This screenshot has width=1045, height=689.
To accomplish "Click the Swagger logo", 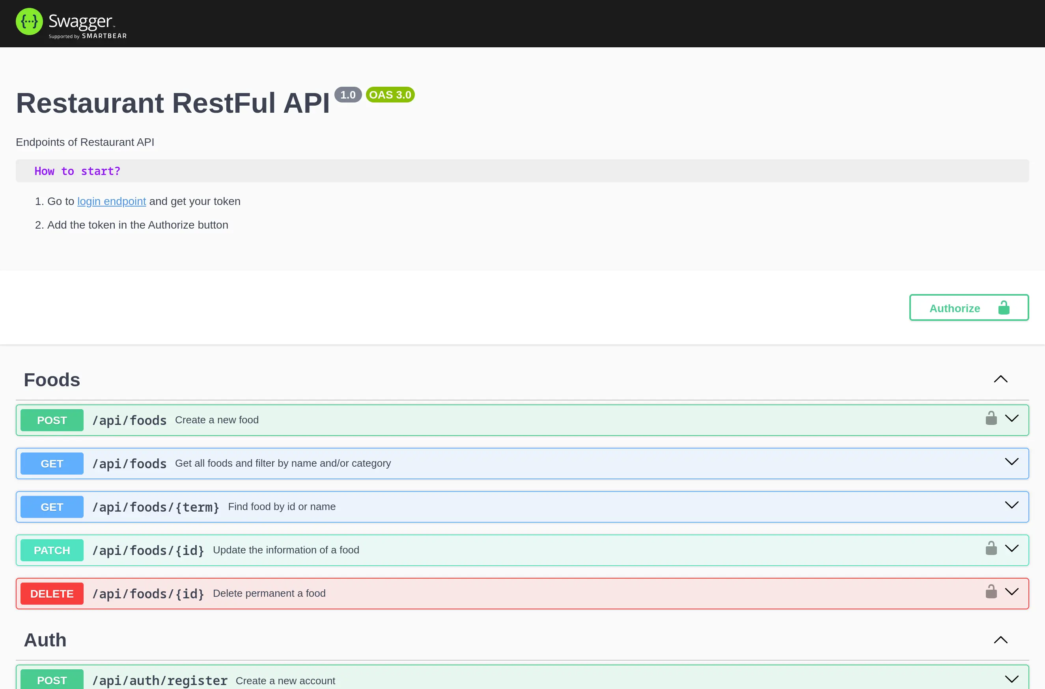I will click(70, 23).
